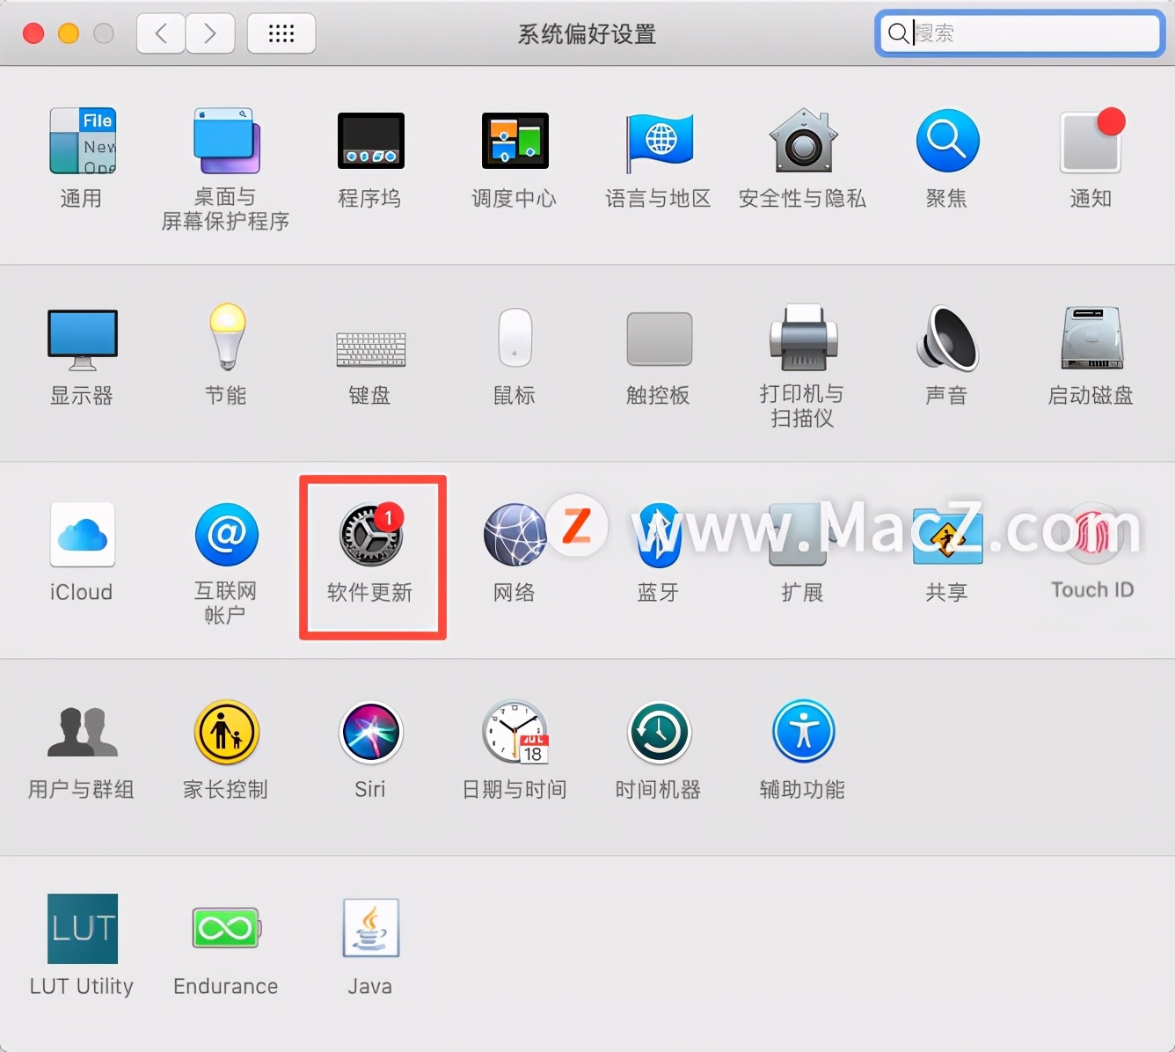Open the Touch ID preference pane

[x=1091, y=537]
